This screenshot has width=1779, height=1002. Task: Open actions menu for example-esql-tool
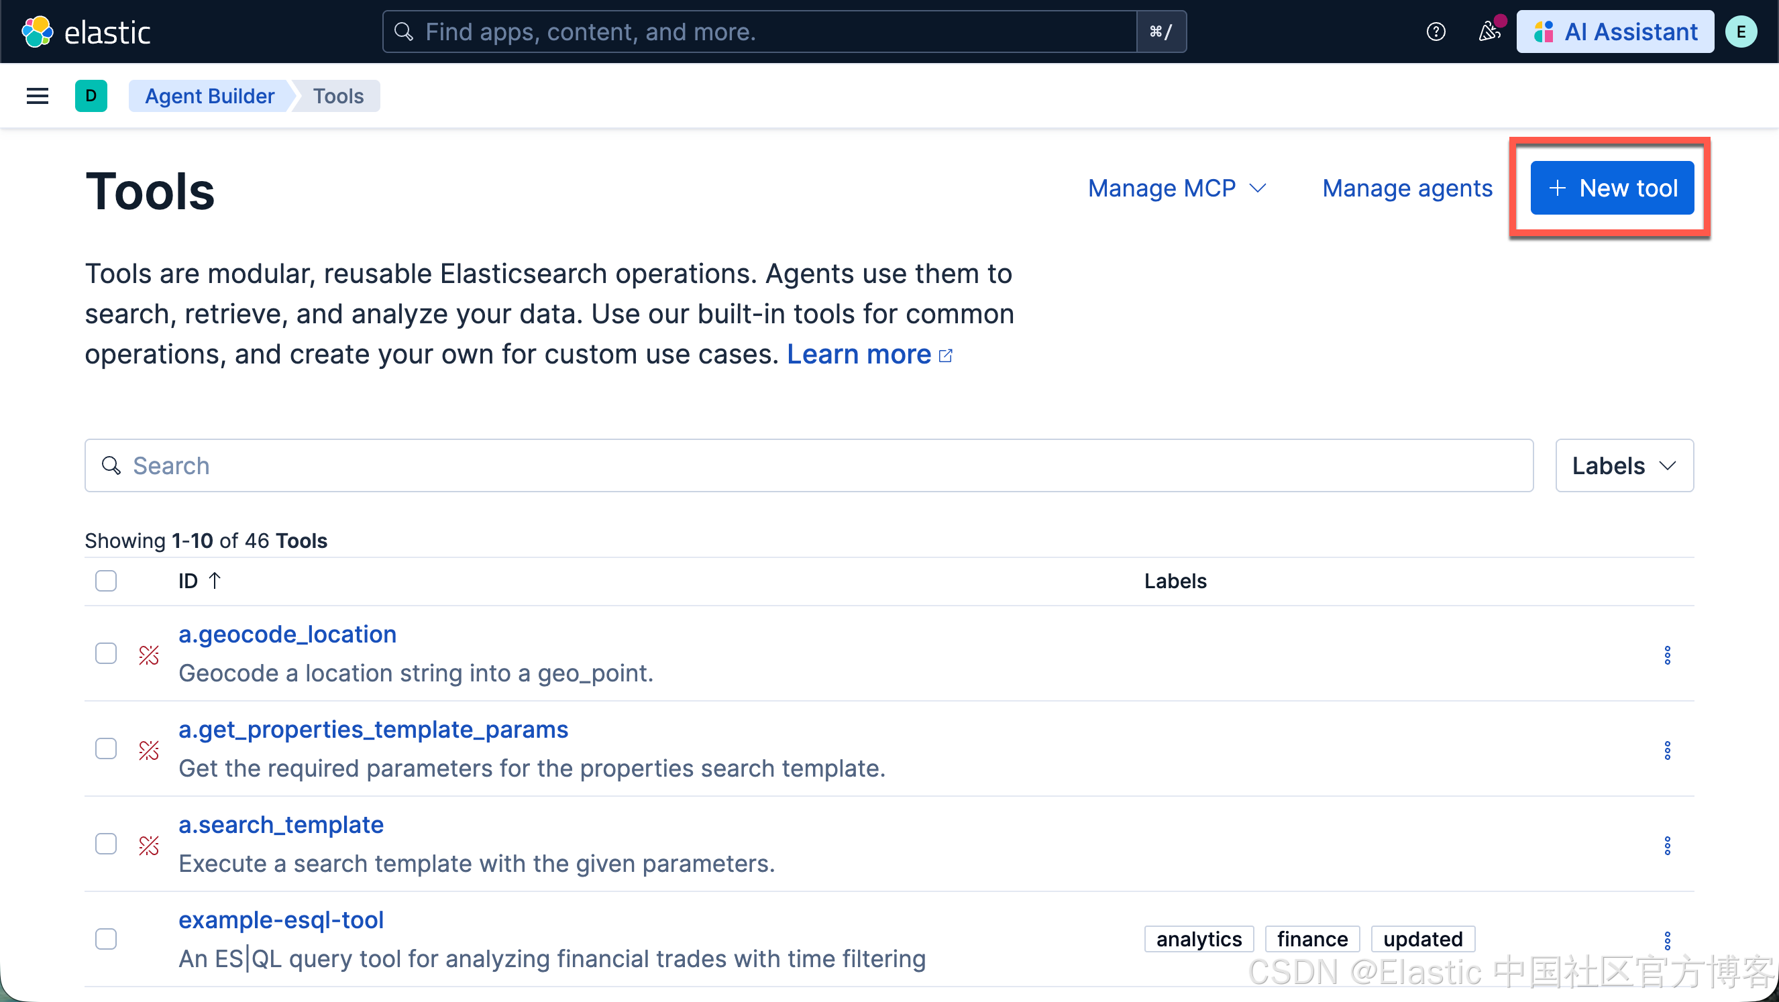[1666, 940]
